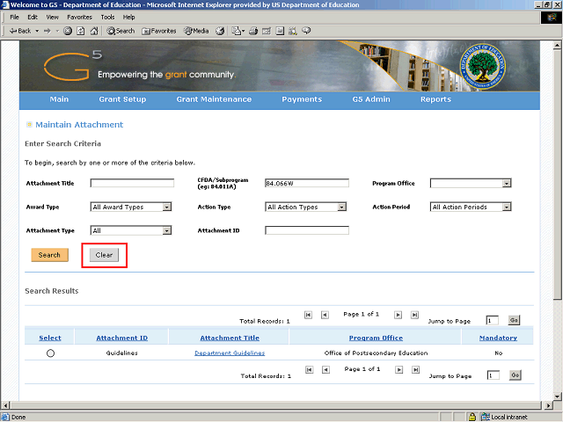Click the security lock icon in status bar
The width and height of the screenshot is (563, 422).
point(472,417)
